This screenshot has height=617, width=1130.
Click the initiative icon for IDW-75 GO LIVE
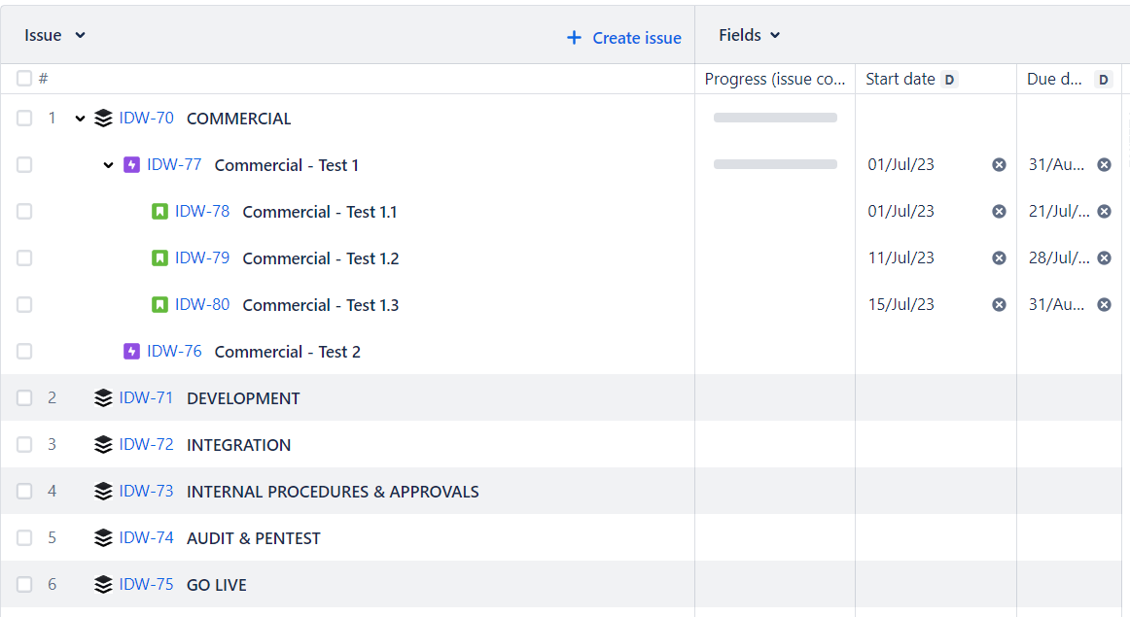[103, 585]
